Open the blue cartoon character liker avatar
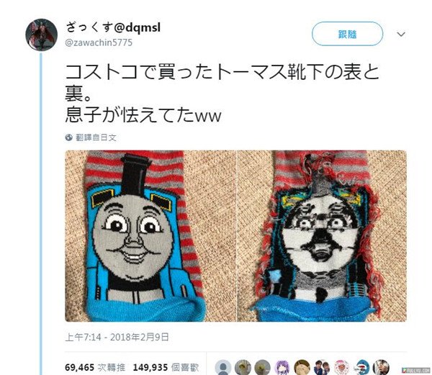The height and width of the screenshot is (375, 432). point(361,368)
